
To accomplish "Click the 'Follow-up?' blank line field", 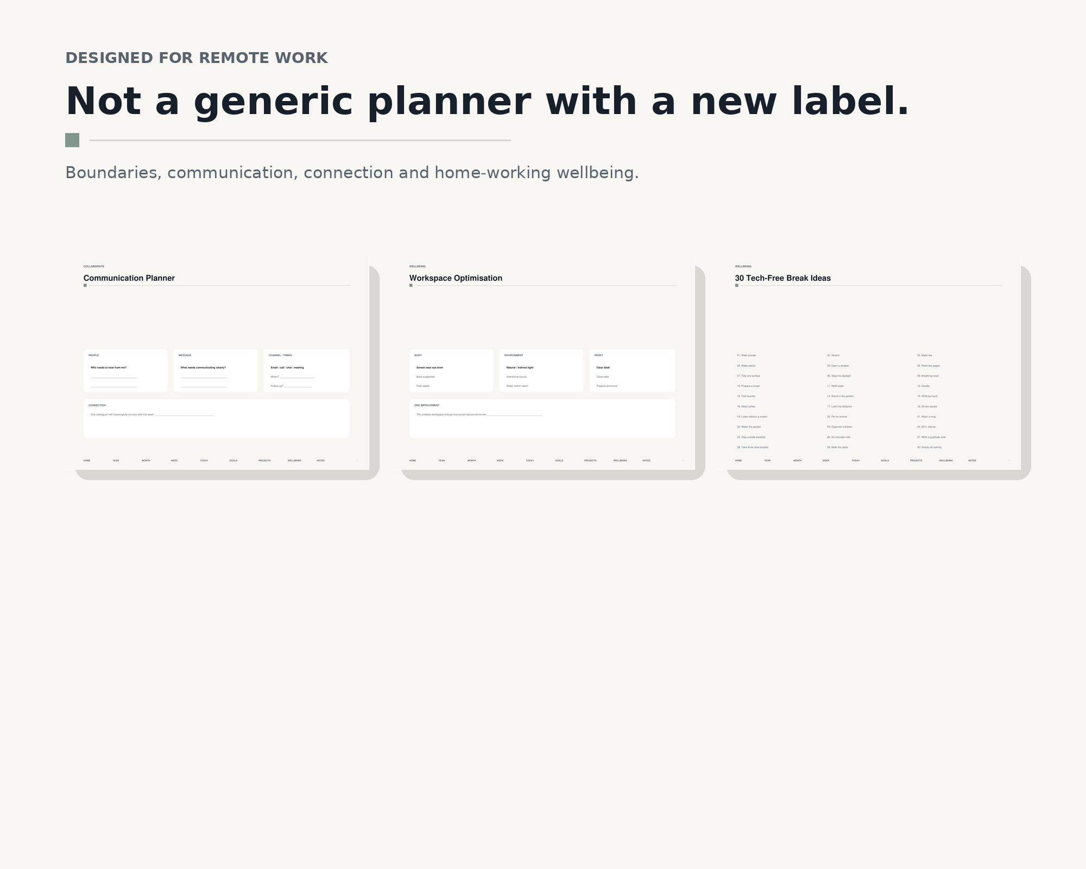I will (298, 386).
